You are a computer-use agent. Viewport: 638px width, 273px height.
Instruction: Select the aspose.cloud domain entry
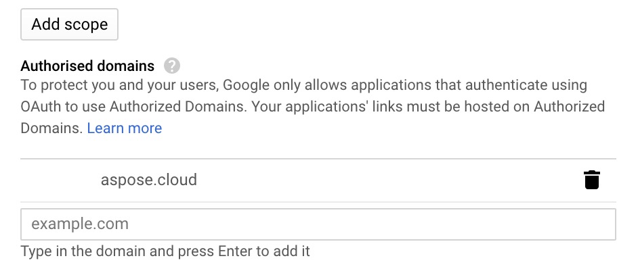pos(149,180)
